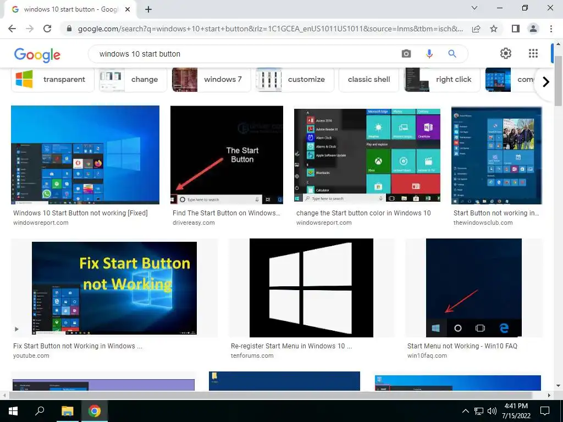
Task: Select the 'right click' filter chip
Action: pyautogui.click(x=441, y=79)
